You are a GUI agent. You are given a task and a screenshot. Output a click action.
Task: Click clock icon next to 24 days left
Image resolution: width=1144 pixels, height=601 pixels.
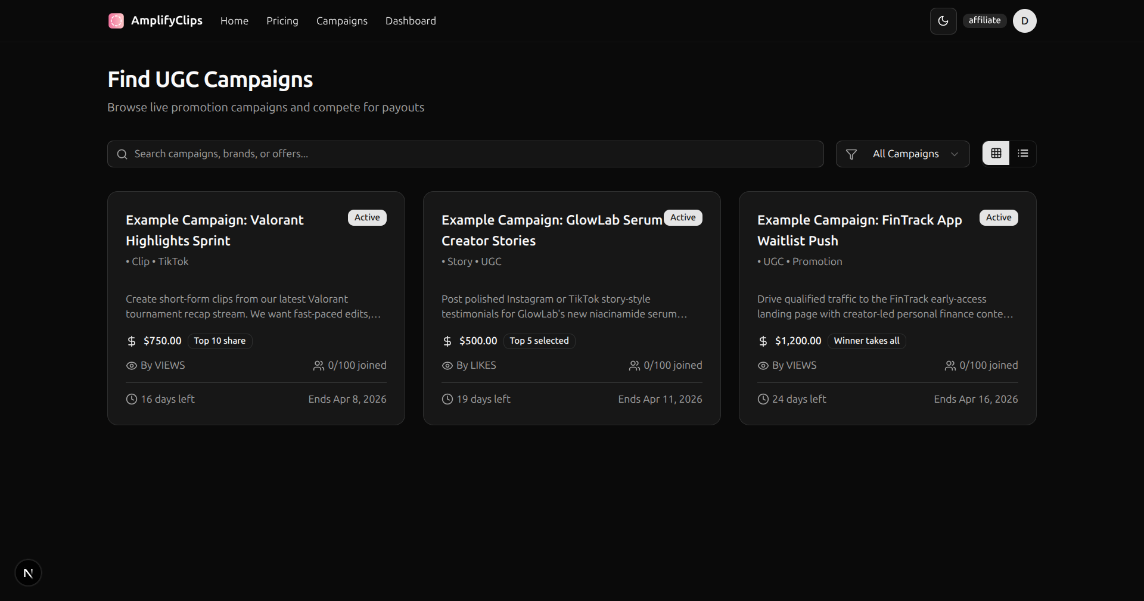click(x=763, y=399)
